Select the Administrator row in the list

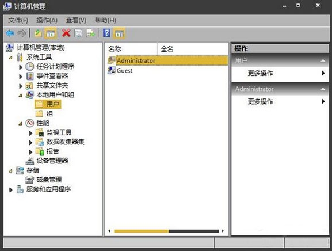pos(167,60)
